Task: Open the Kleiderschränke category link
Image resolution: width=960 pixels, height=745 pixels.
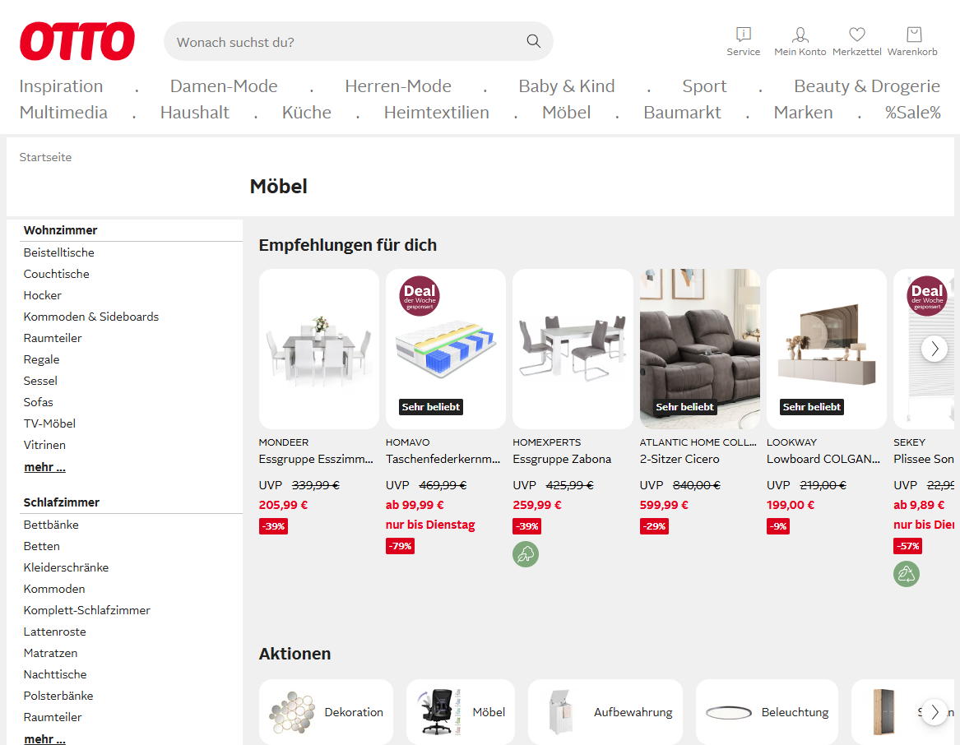Action: [66, 567]
